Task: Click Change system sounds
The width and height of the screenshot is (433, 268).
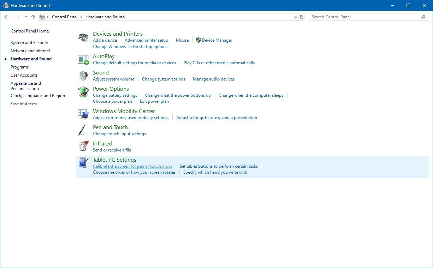Action: pyautogui.click(x=164, y=79)
